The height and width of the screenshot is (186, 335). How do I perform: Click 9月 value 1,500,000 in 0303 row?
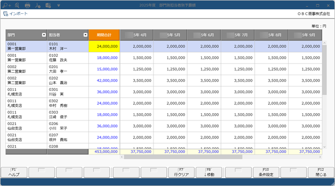pyautogui.click(x=305, y=115)
